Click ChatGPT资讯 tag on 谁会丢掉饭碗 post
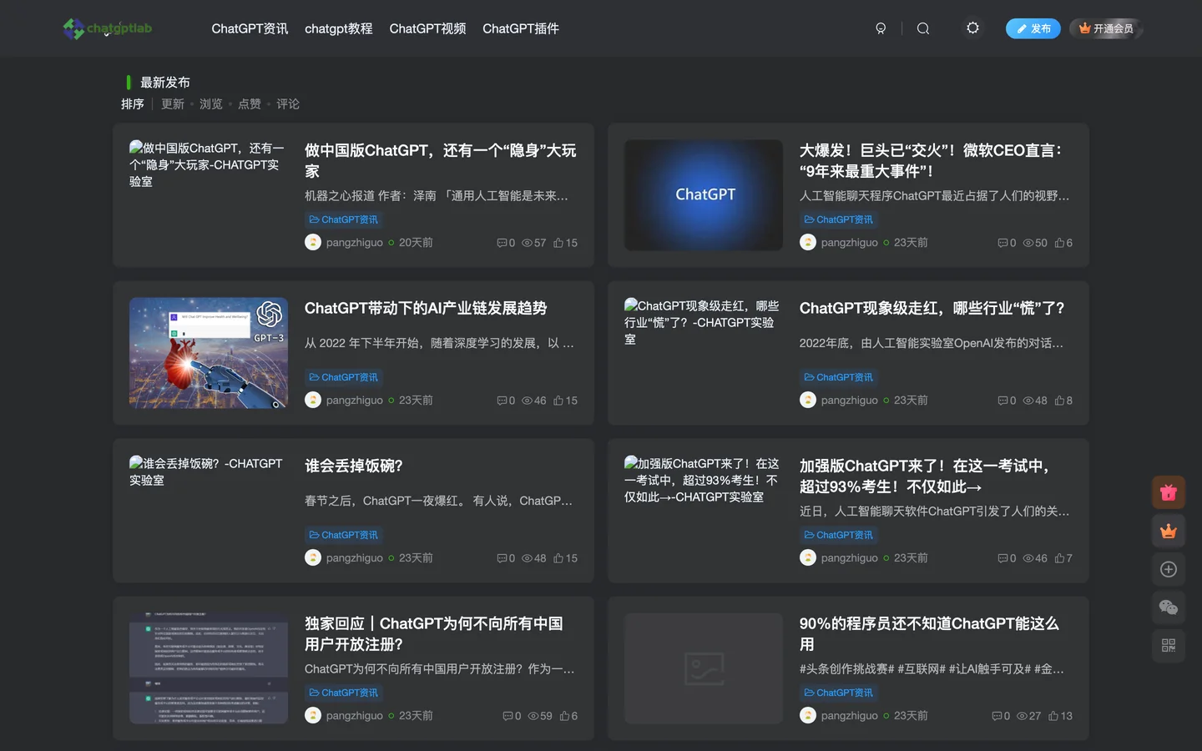Viewport: 1202px width, 751px height. click(x=344, y=535)
